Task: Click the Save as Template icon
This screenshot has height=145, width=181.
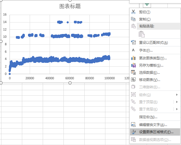Action: click(133, 65)
